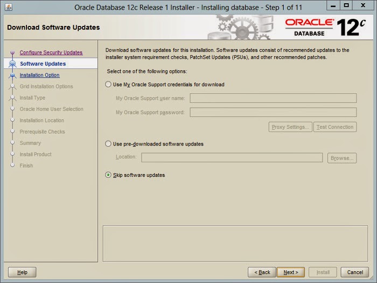Click 'Select one of the following options' text

click(x=147, y=71)
